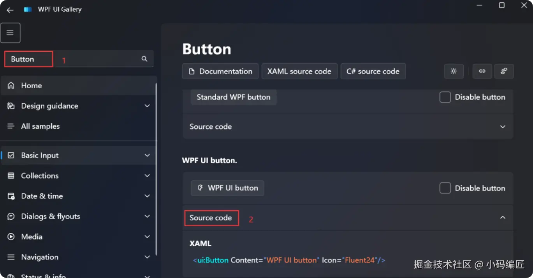Click the Home icon in the sidebar
The image size is (533, 278).
[11, 86]
